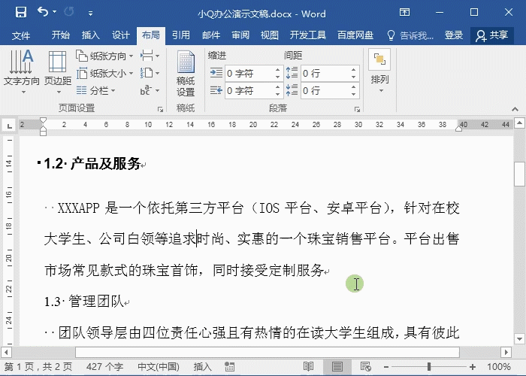The width and height of the screenshot is (526, 376).
Task: Switch to the 视图 tab
Action: click(269, 35)
